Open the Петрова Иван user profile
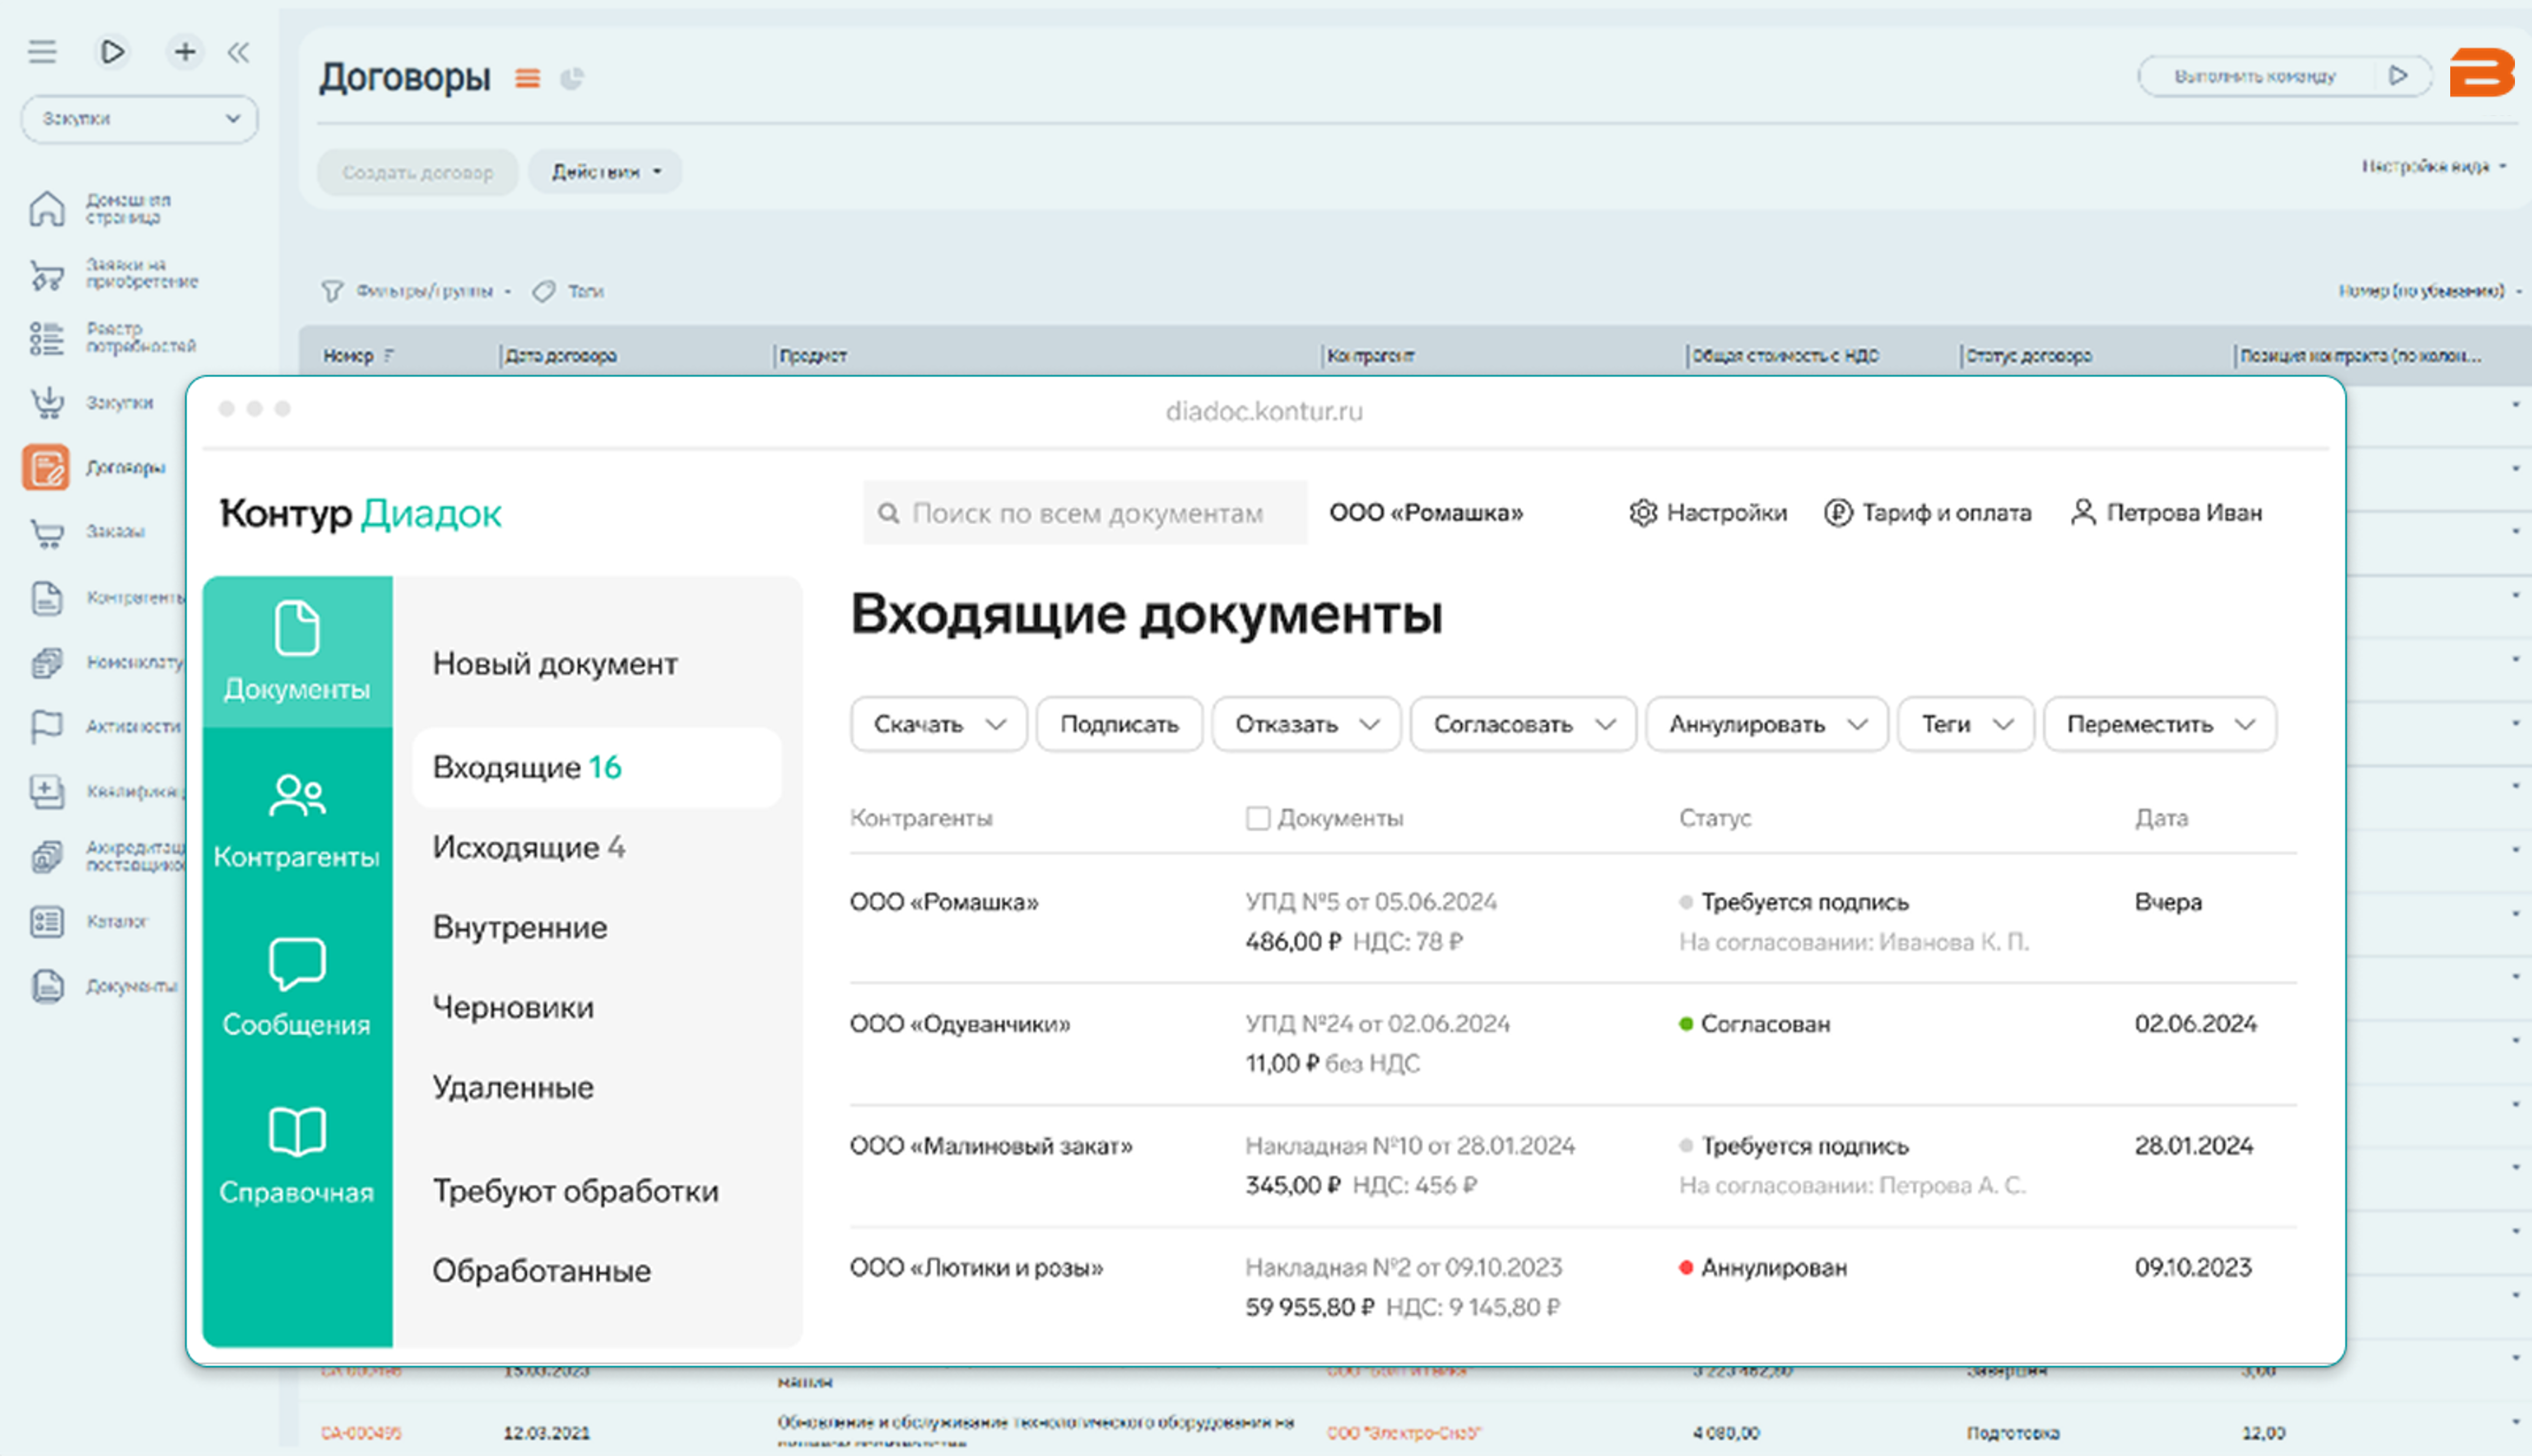Image resolution: width=2532 pixels, height=1456 pixels. click(x=2166, y=513)
